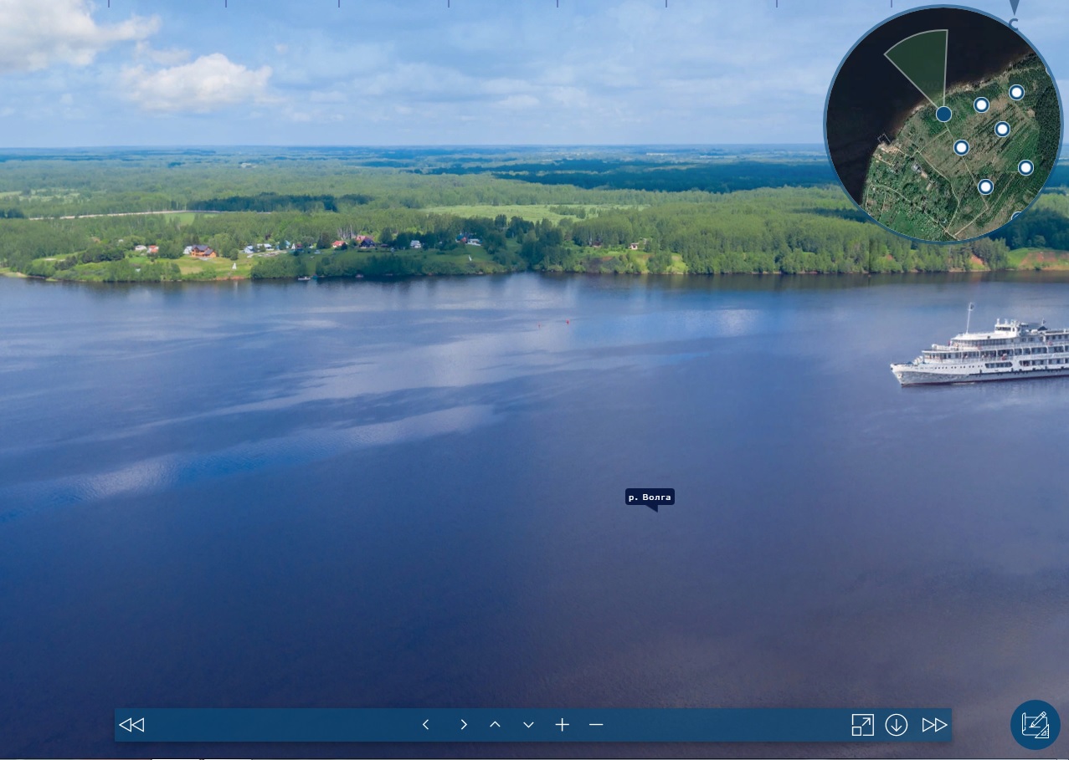Open the site plan drawing button

(1036, 725)
